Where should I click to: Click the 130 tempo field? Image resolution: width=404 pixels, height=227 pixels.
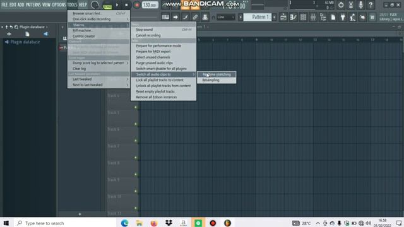pyautogui.click(x=150, y=4)
